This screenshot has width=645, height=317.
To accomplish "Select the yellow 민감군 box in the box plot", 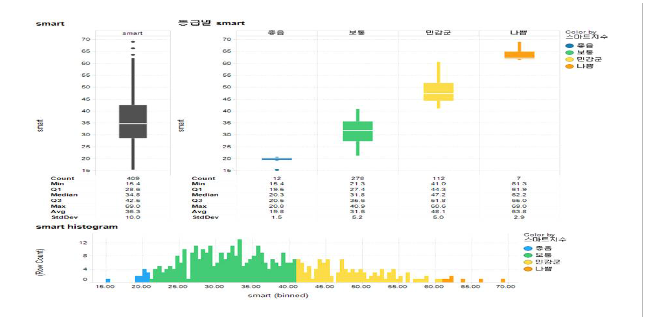I will click(x=438, y=92).
